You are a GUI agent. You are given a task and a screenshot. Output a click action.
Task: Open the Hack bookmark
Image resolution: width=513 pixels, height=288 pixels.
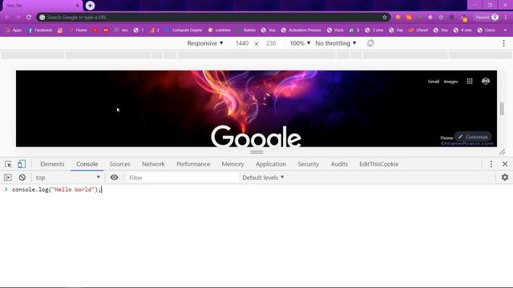pyautogui.click(x=335, y=30)
